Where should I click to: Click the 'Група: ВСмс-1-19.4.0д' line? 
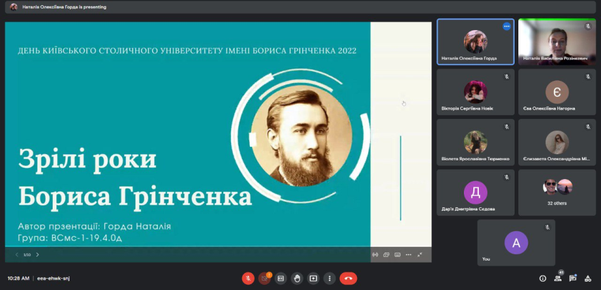69,238
